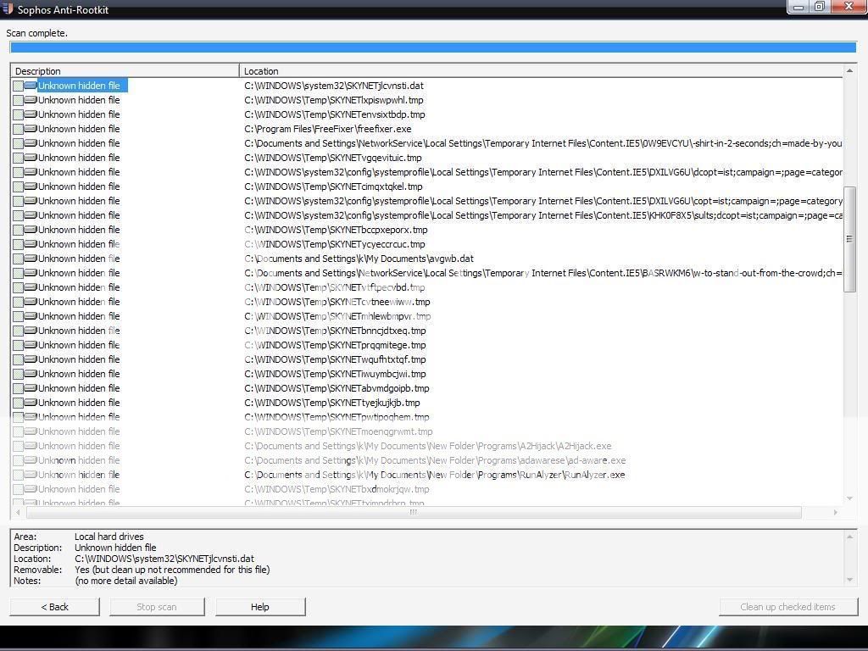Click the path ending in My Documents\avgwb.dat
Image resolution: width=868 pixels, height=651 pixels.
[x=359, y=259]
